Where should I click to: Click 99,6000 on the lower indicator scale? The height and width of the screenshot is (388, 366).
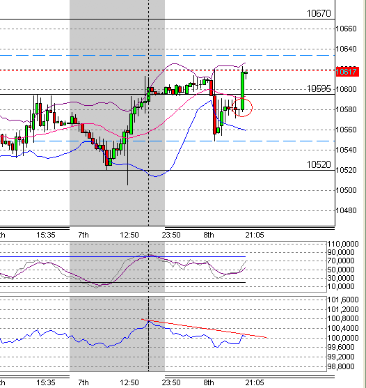point(341,347)
